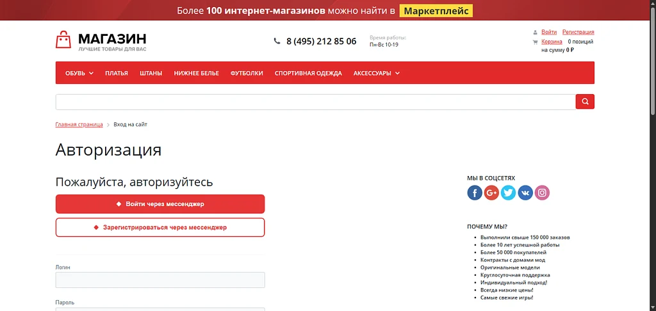Open the Нижнее белье category
Viewport: 656px width, 311px height.
(x=196, y=73)
